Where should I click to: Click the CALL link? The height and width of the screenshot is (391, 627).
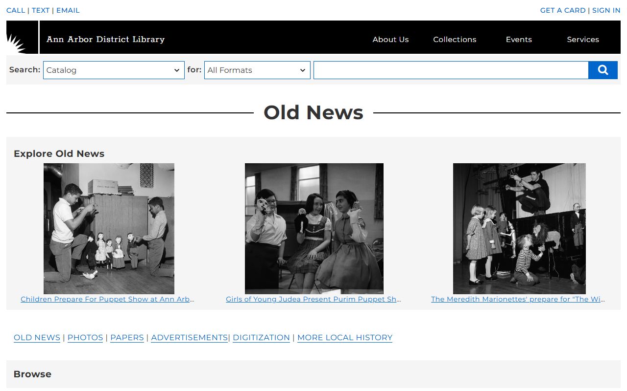(16, 10)
